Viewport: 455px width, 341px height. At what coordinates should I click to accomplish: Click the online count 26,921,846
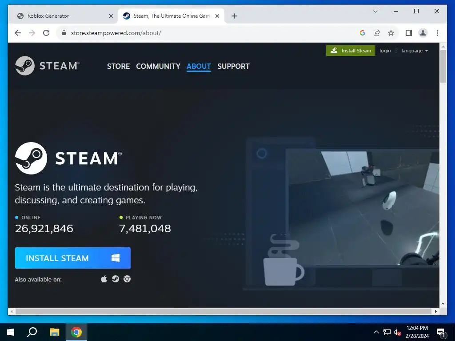[x=44, y=229]
